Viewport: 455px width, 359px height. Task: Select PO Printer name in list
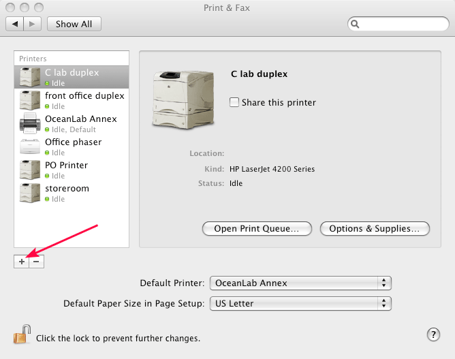(67, 166)
